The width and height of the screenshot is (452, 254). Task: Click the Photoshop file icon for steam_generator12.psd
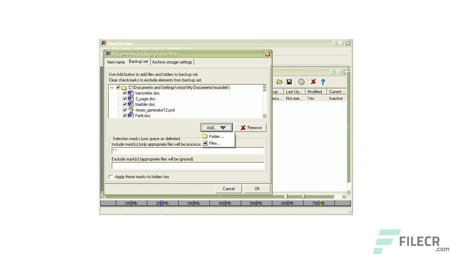pyautogui.click(x=131, y=110)
